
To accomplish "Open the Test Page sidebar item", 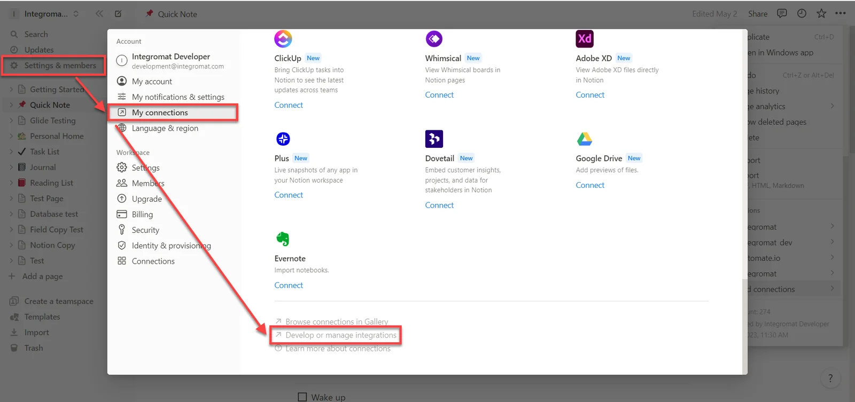I will coord(46,199).
